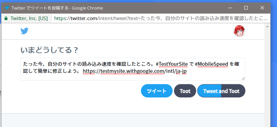Close the Twitter popup window

pos(262,8)
